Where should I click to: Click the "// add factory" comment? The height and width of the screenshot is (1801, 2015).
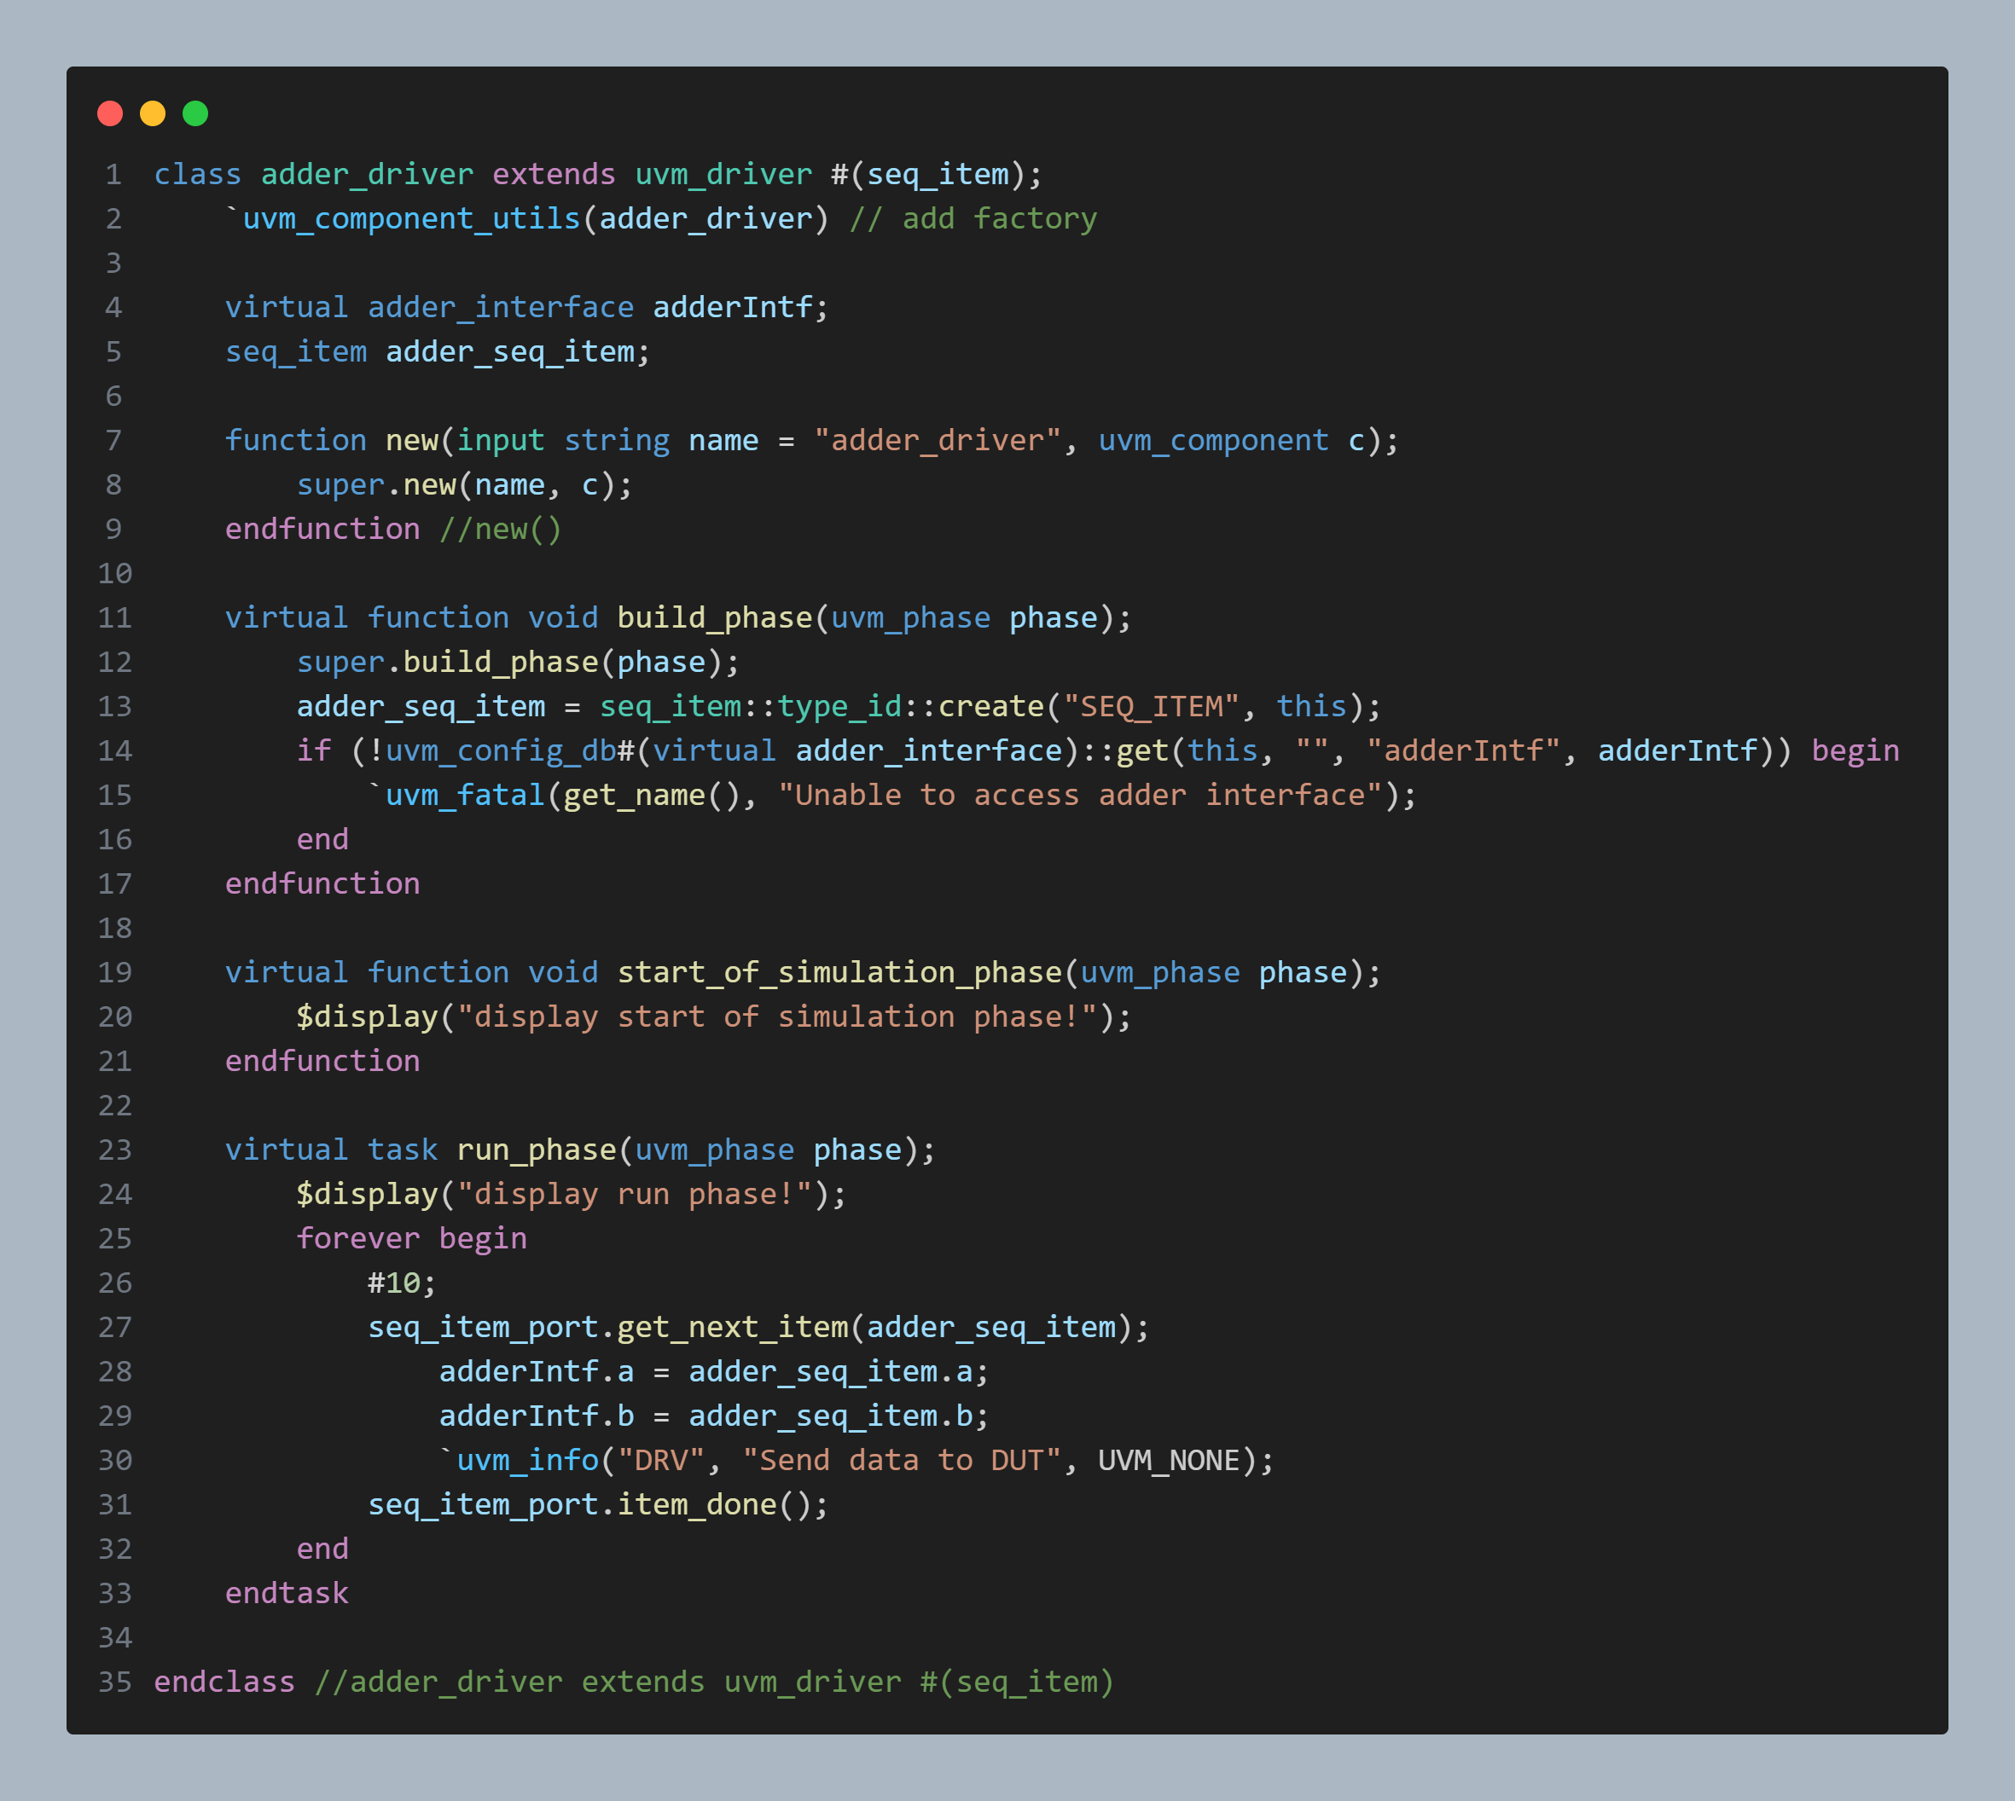tap(973, 218)
